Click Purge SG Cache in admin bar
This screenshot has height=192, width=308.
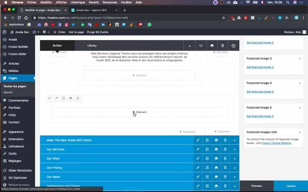(x=98, y=32)
